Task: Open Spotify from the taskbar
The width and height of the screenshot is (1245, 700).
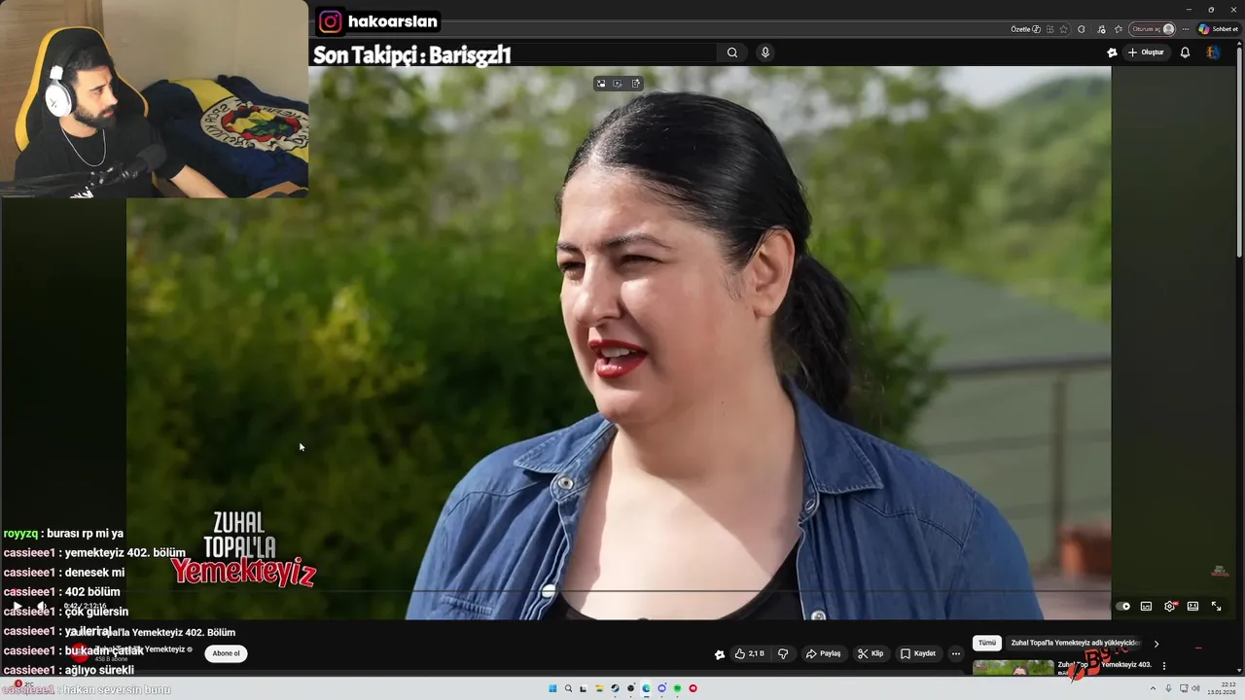Action: pyautogui.click(x=677, y=688)
